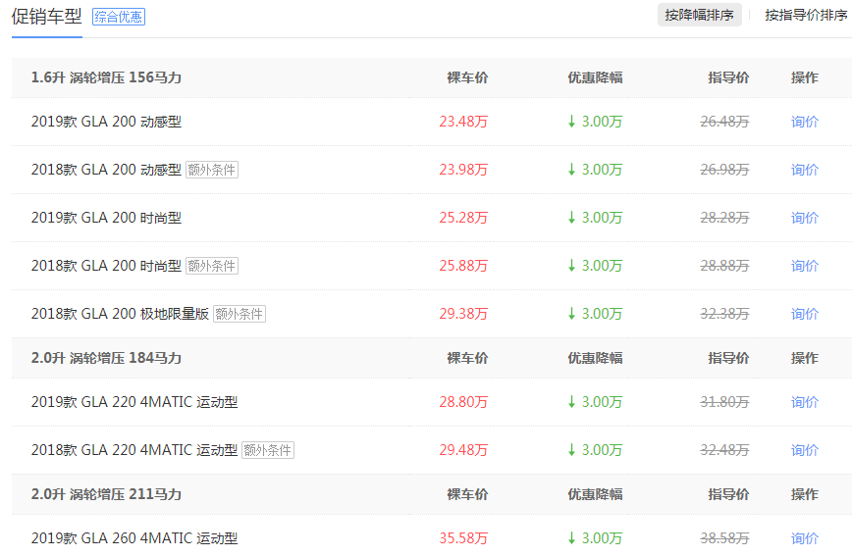The width and height of the screenshot is (852, 557).
Task: Click the 25.28万 bare car price
Action: [x=463, y=218]
